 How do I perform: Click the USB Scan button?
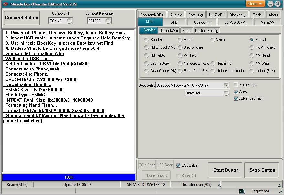(x=165, y=165)
